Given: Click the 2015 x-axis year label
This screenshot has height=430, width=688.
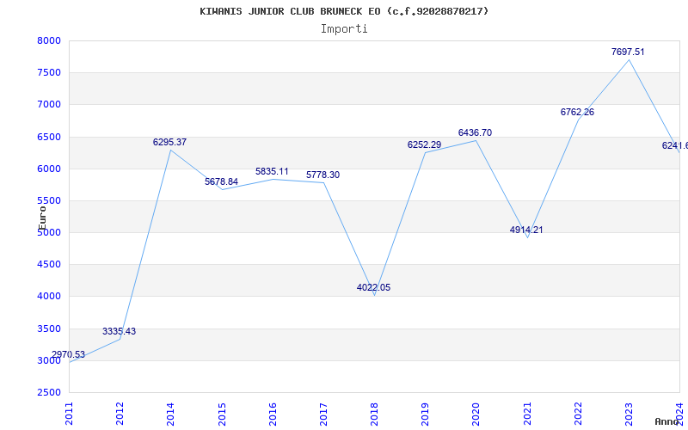Looking at the screenshot, I should click(222, 414).
